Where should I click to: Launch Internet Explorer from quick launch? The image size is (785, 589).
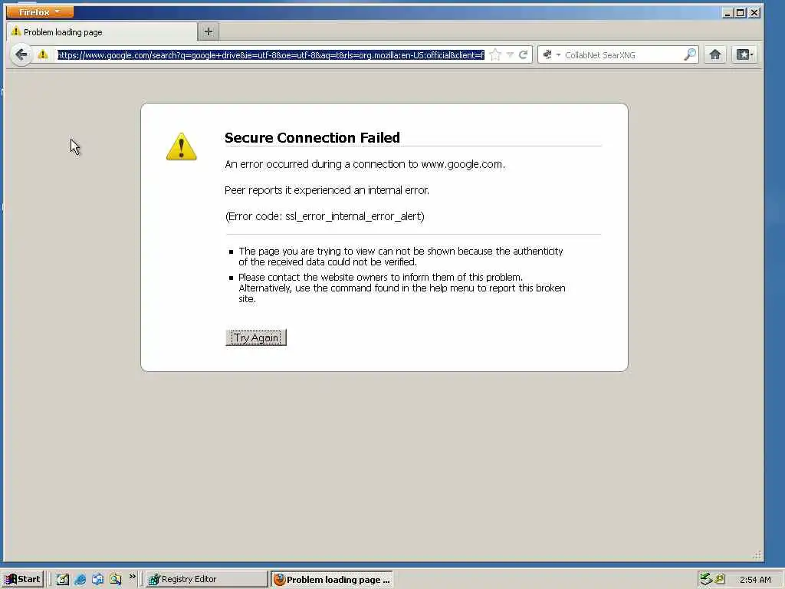(80, 579)
